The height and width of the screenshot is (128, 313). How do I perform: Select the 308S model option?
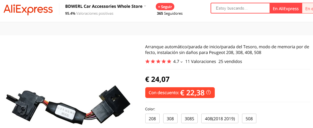[x=189, y=119]
